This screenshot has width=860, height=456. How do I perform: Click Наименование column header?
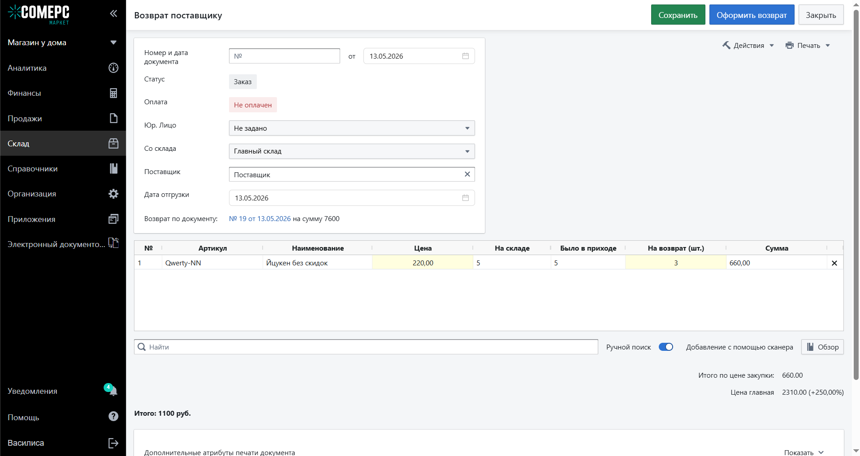[x=318, y=248]
